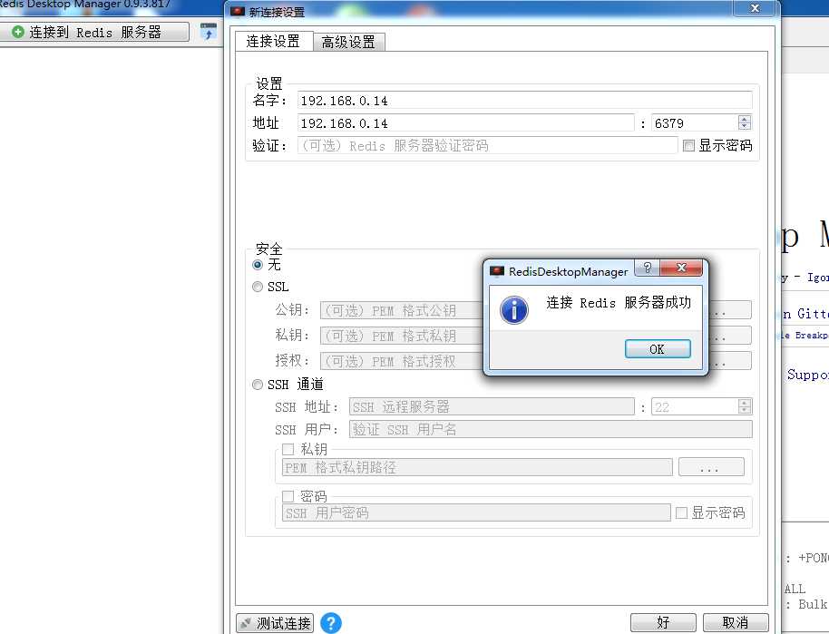Cancel the dialog with 取消 button
This screenshot has height=634, width=829.
point(736,623)
